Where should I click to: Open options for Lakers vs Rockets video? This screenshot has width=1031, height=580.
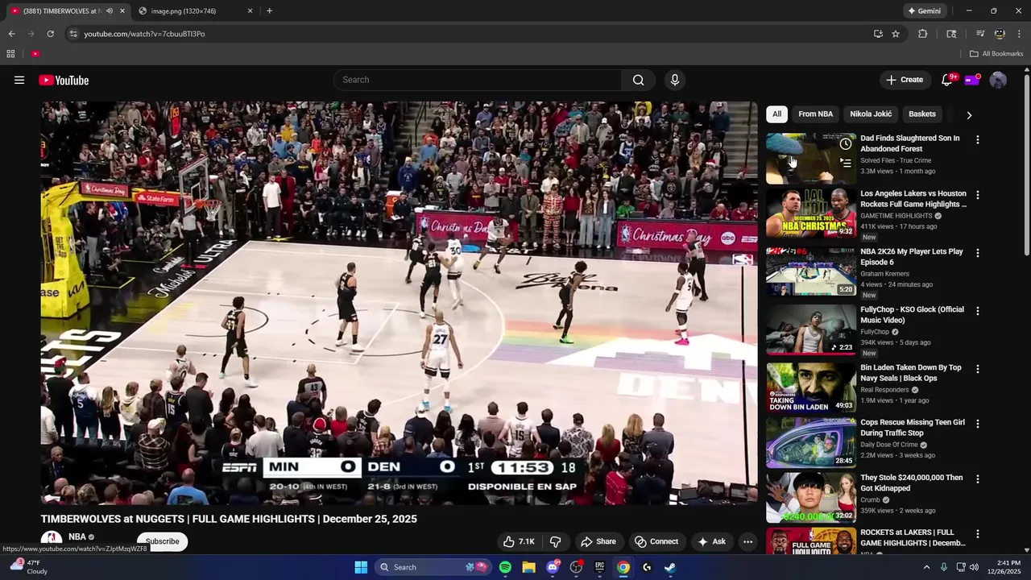pos(978,195)
